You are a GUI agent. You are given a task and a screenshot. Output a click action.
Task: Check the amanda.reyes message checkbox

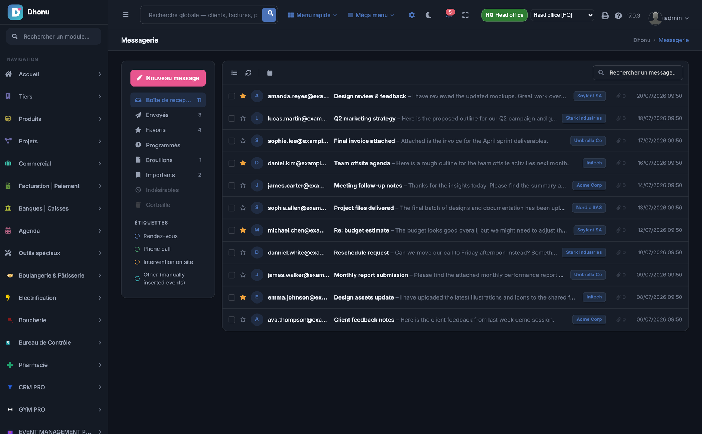232,96
